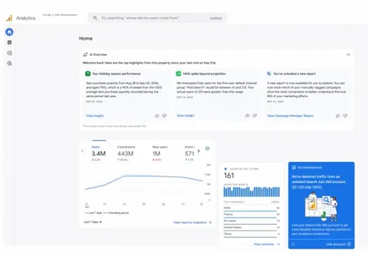
Task: Show next metrics with right chevron
Action: 199,151
